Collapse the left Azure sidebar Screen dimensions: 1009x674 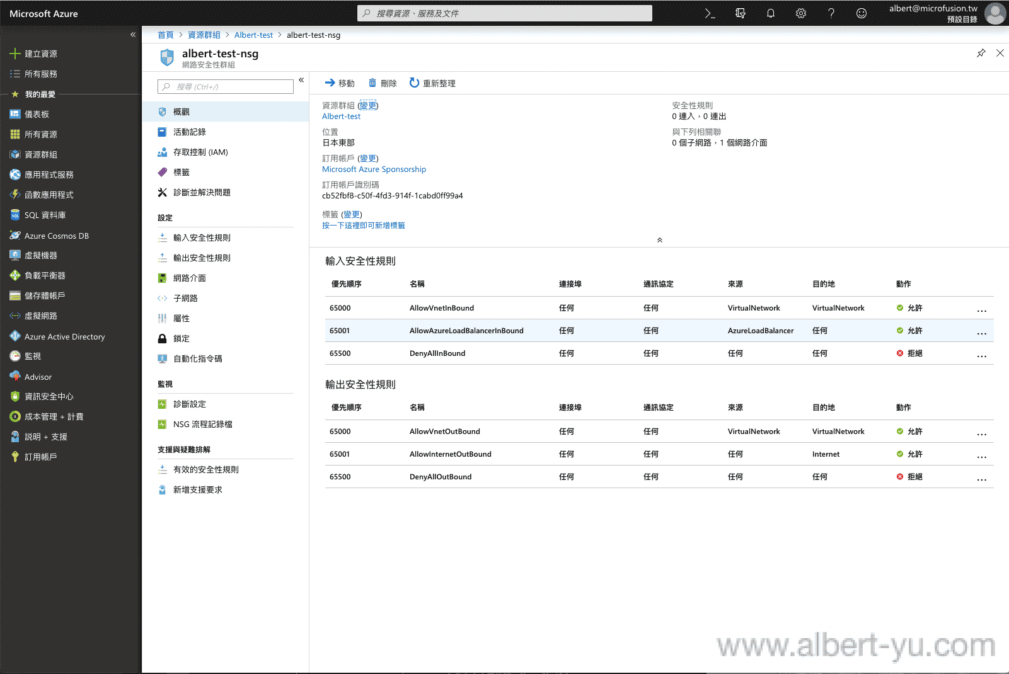coord(133,35)
